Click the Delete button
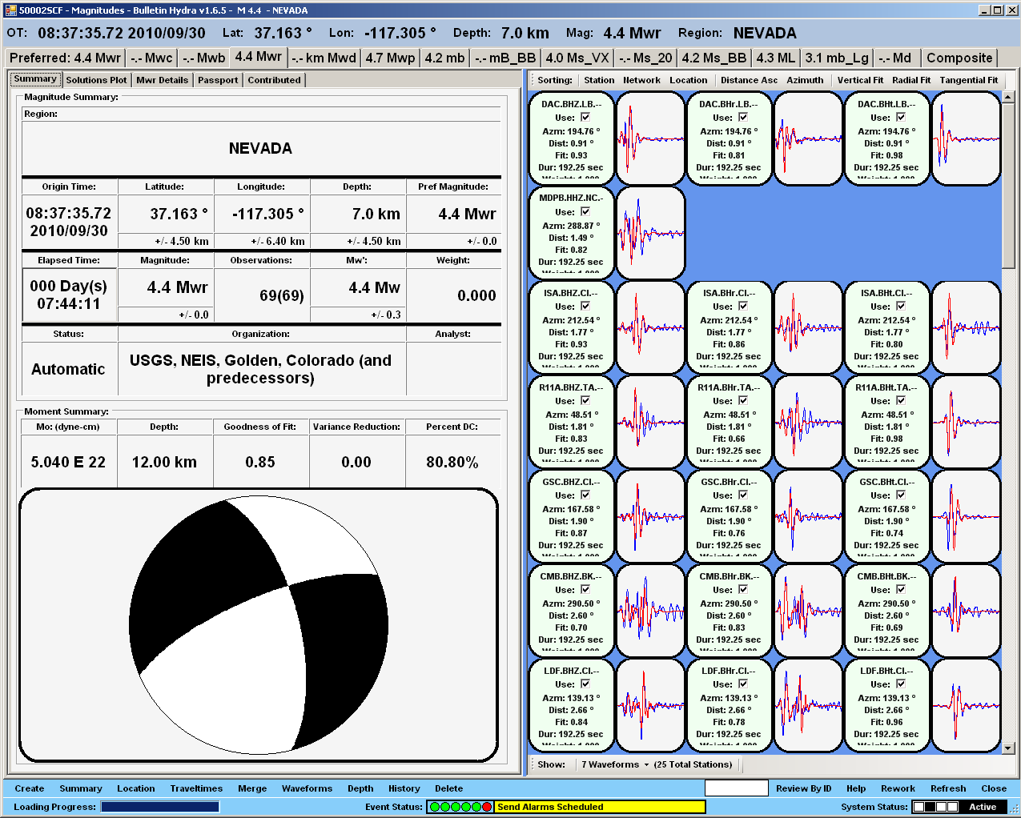Viewport: 1021px width, 818px height. [449, 788]
